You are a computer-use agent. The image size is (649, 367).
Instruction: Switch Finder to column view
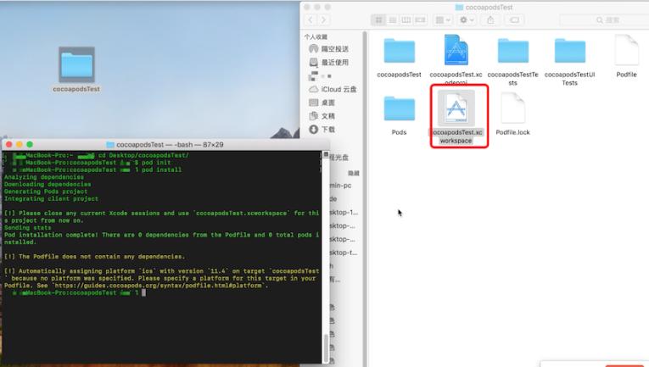(406, 19)
